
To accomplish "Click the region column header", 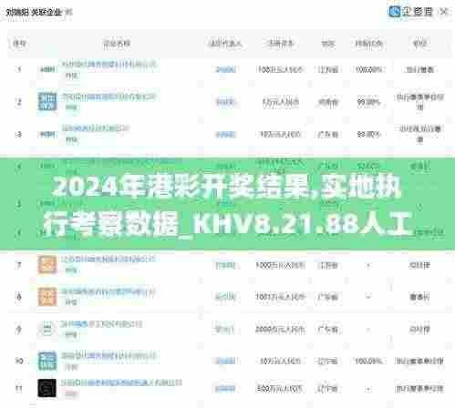I will (x=328, y=44).
